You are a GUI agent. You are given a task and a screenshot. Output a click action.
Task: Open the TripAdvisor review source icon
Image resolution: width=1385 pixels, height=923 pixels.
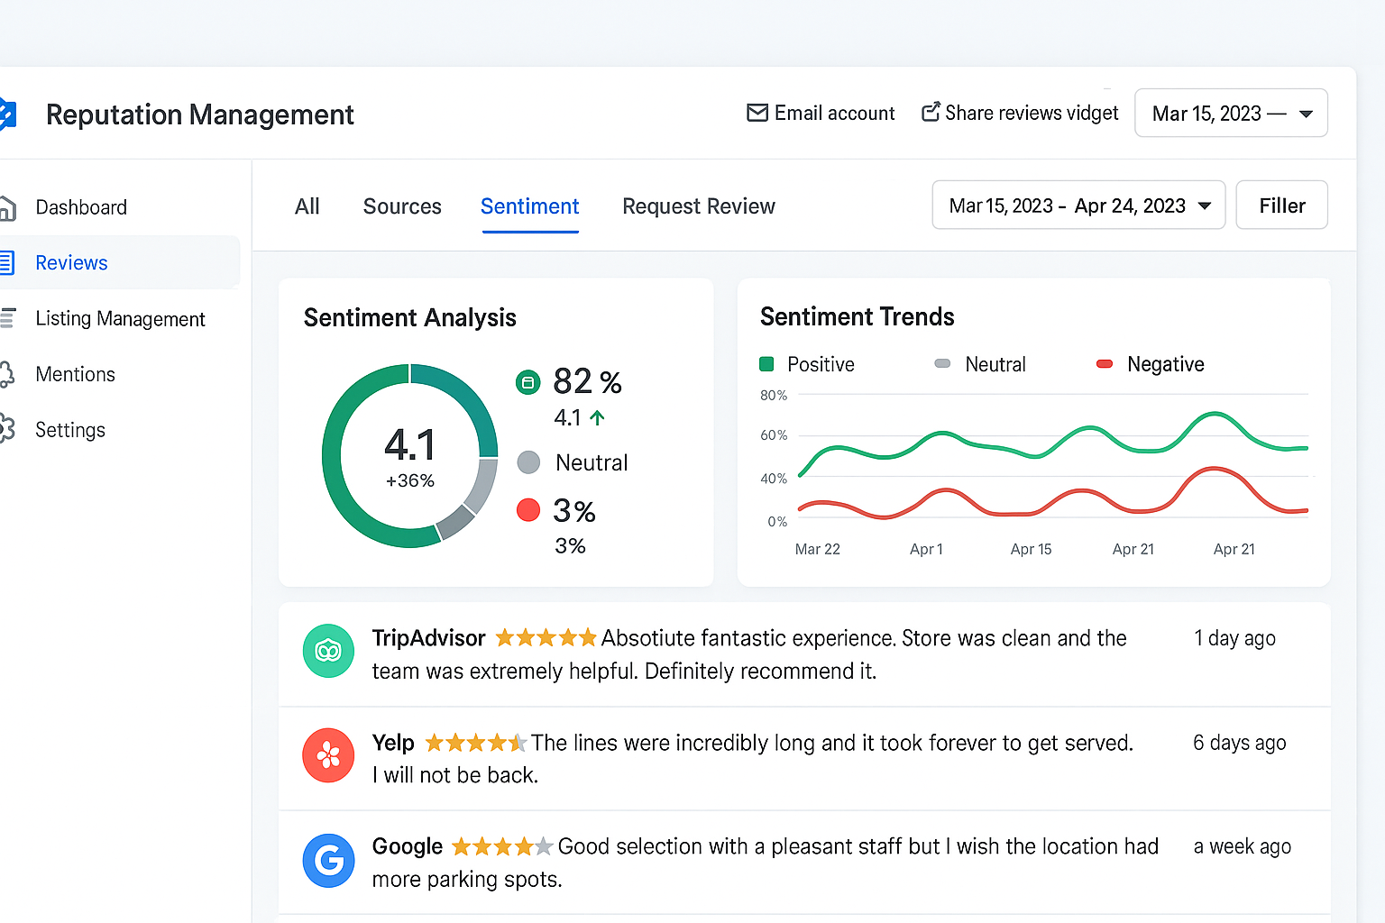pyautogui.click(x=328, y=651)
